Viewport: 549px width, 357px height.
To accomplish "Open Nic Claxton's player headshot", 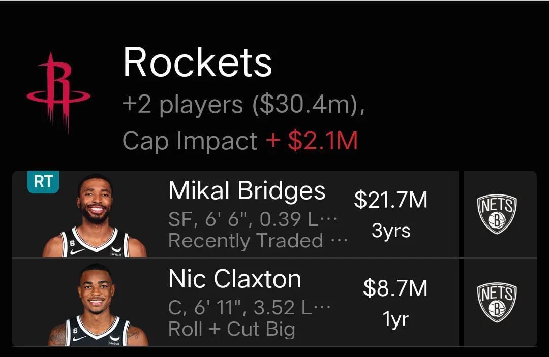I will click(x=97, y=304).
